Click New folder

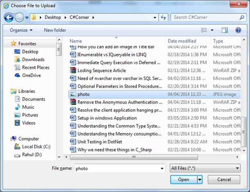(55, 30)
